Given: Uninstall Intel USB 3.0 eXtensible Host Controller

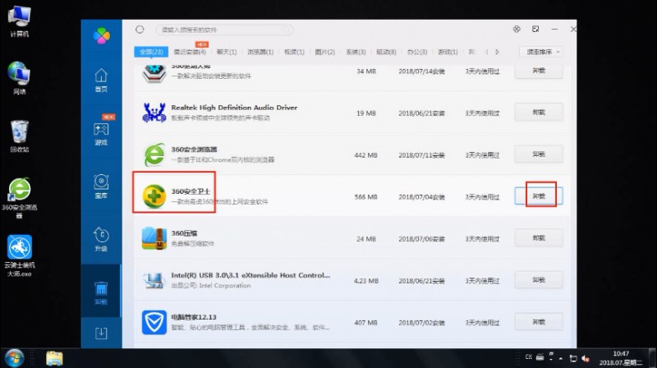Looking at the screenshot, I should tap(539, 280).
